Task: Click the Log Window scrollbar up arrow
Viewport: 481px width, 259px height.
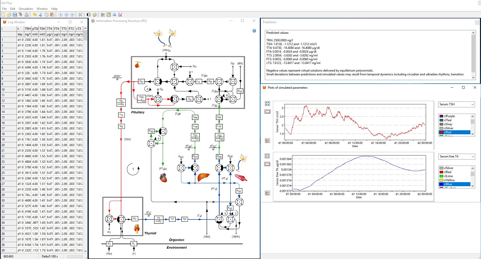Action: [85, 28]
